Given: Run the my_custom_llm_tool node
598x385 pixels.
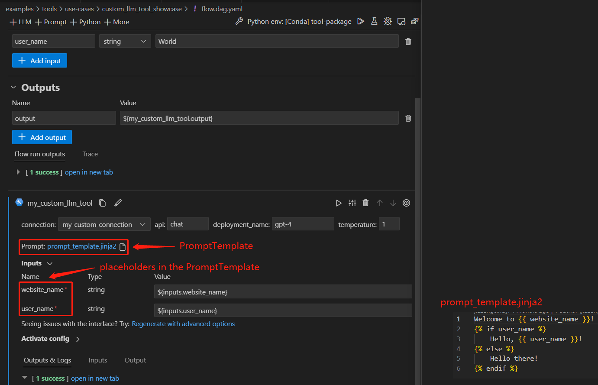Looking at the screenshot, I should tap(339, 203).
